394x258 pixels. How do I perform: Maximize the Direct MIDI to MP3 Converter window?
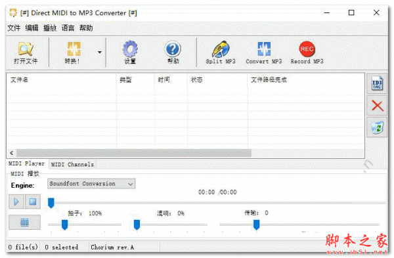click(351, 12)
